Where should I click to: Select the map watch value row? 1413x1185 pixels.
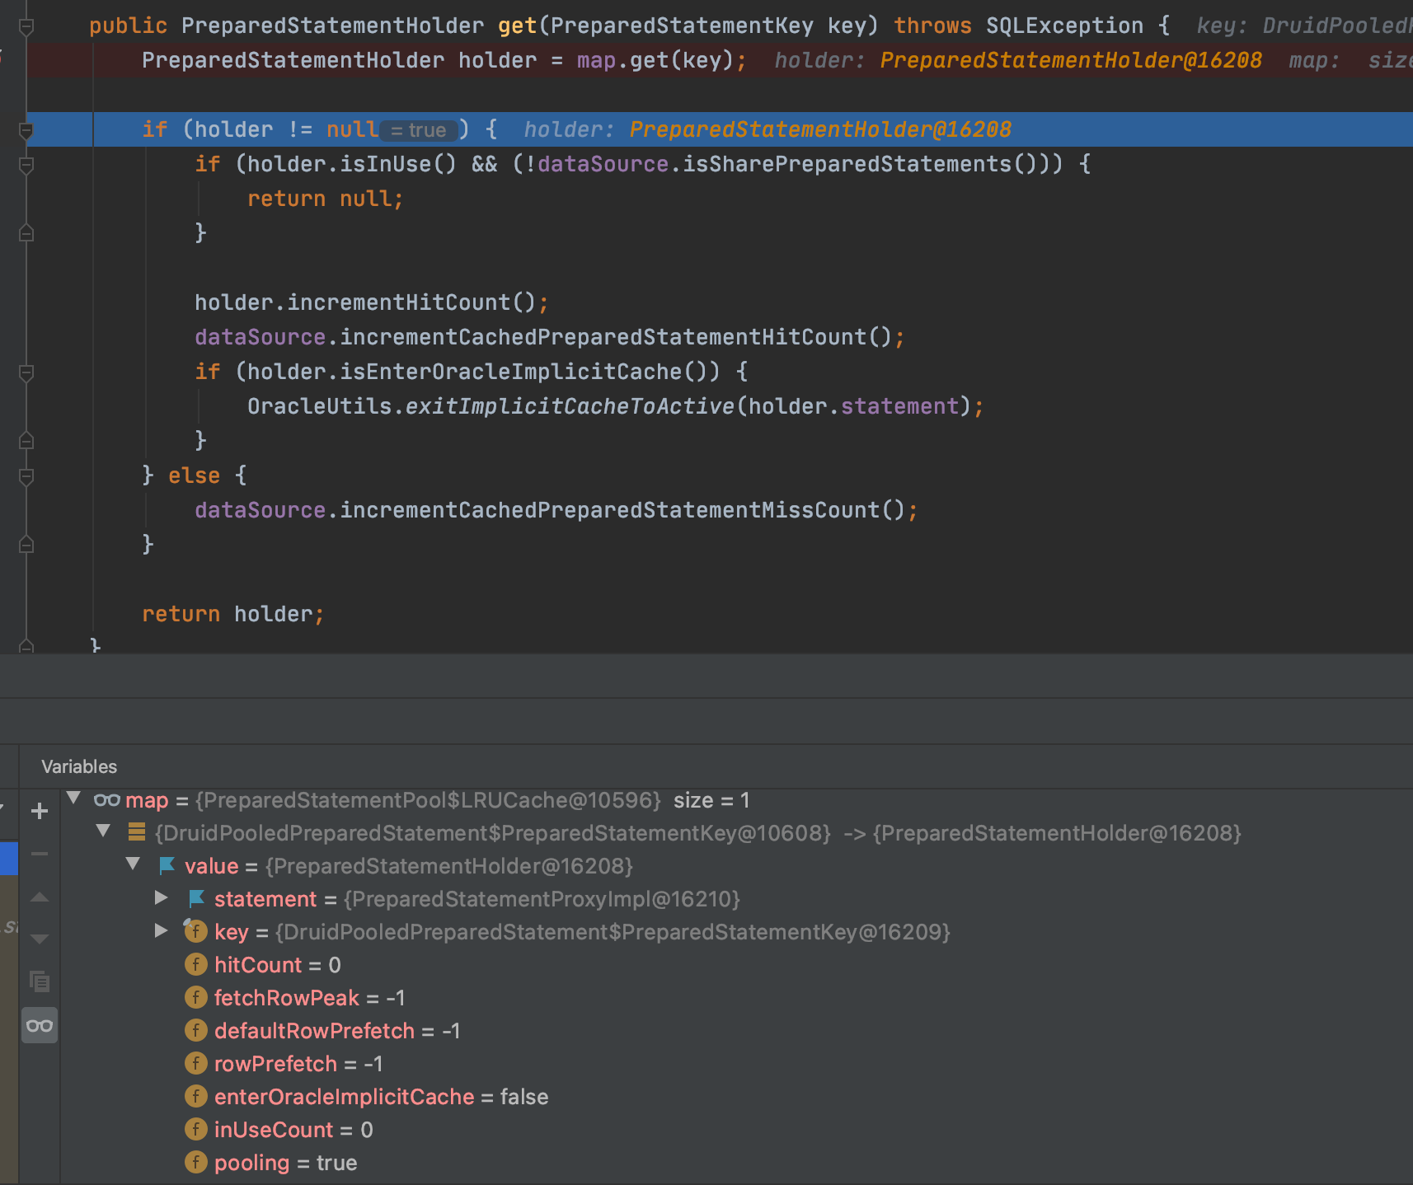736,800
